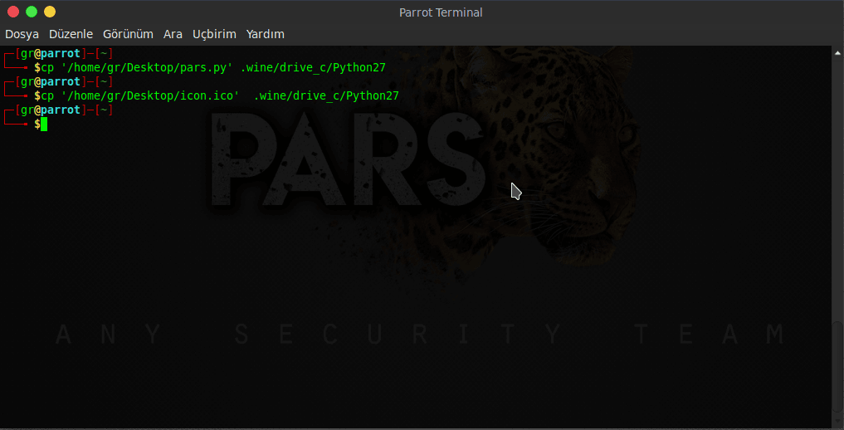This screenshot has height=430, width=844.
Task: Click the Parrot Terminal title bar text
Action: pos(441,12)
